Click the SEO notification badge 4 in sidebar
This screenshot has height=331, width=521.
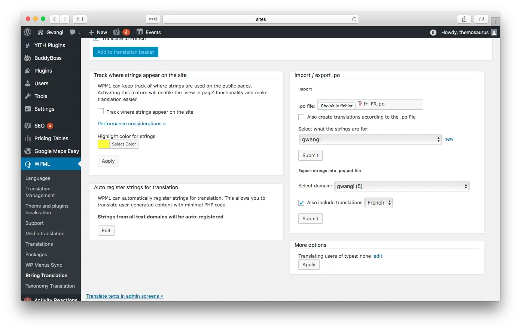pyautogui.click(x=50, y=126)
